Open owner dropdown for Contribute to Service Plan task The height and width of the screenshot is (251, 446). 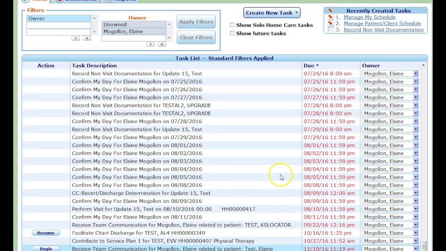click(x=416, y=241)
